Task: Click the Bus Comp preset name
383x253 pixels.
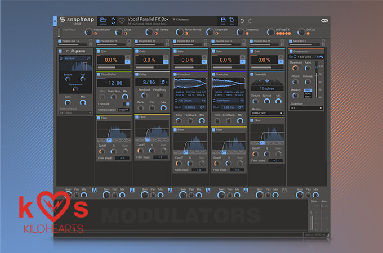Action: 305,57
